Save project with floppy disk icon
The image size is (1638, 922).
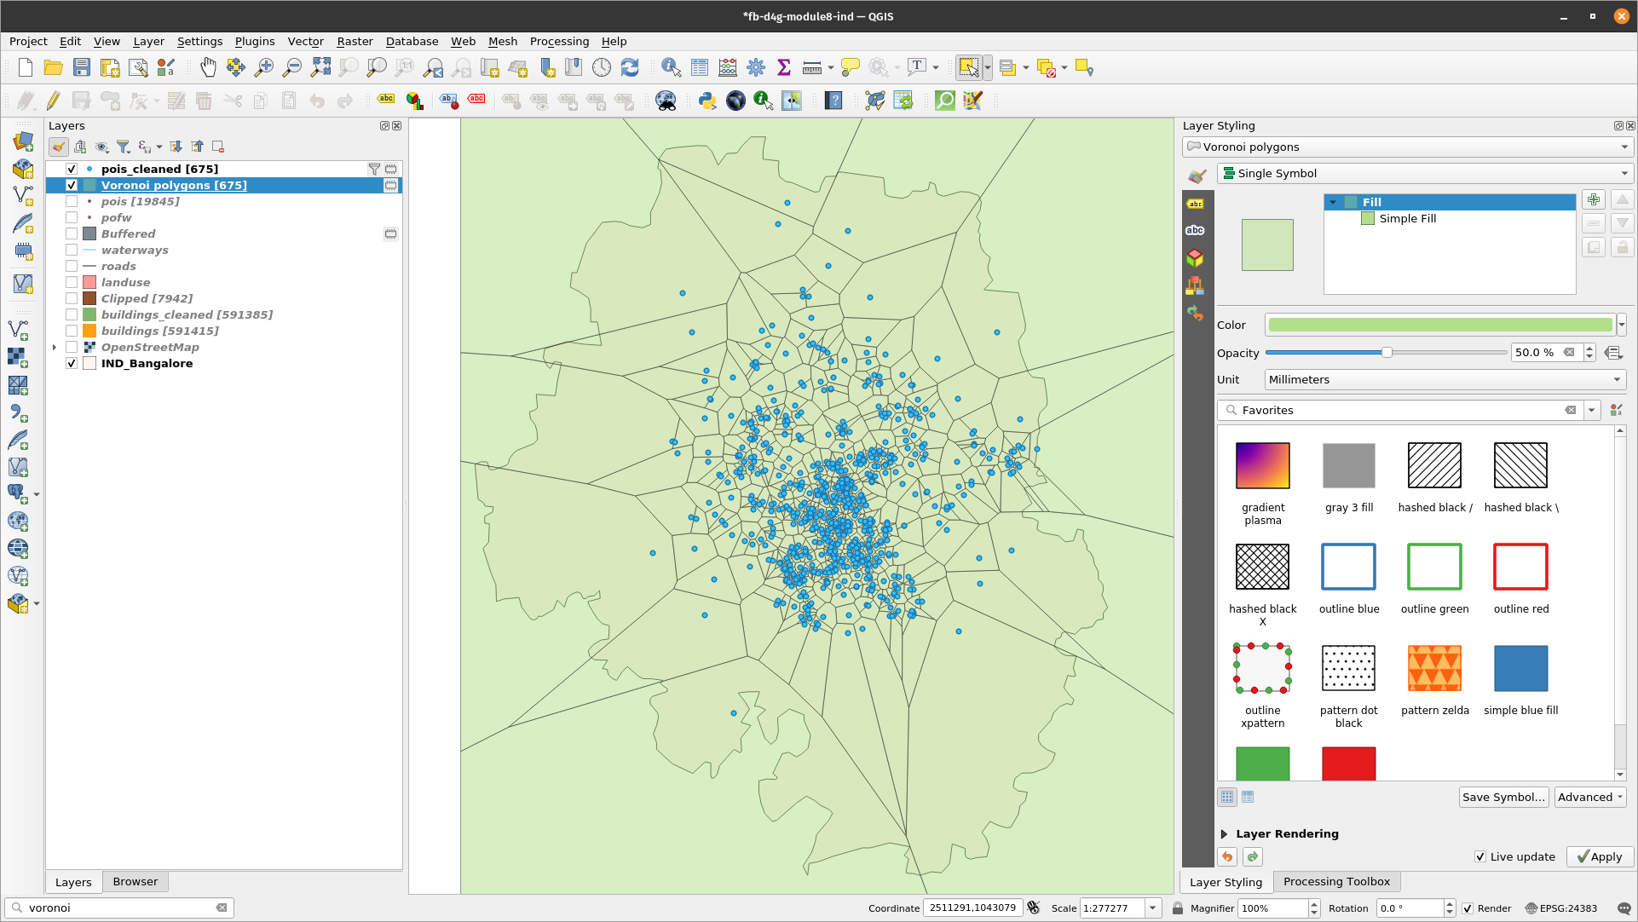81,68
